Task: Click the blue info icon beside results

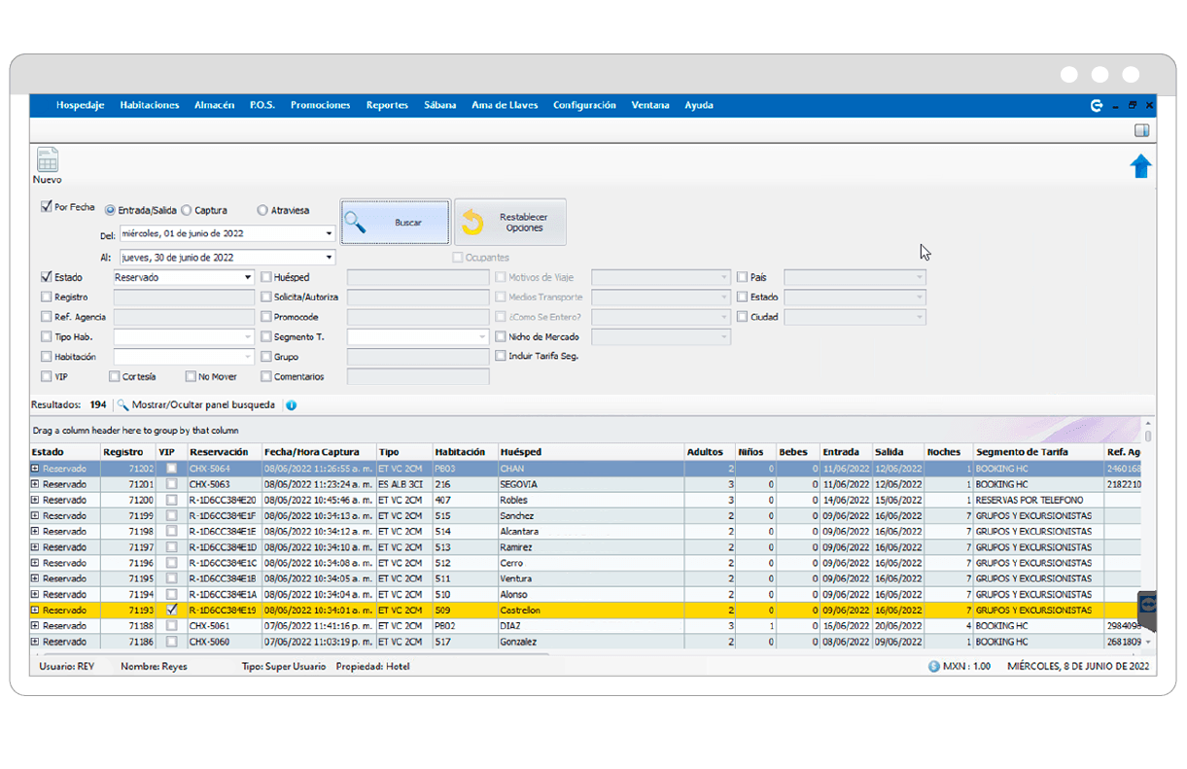Action: click(291, 404)
